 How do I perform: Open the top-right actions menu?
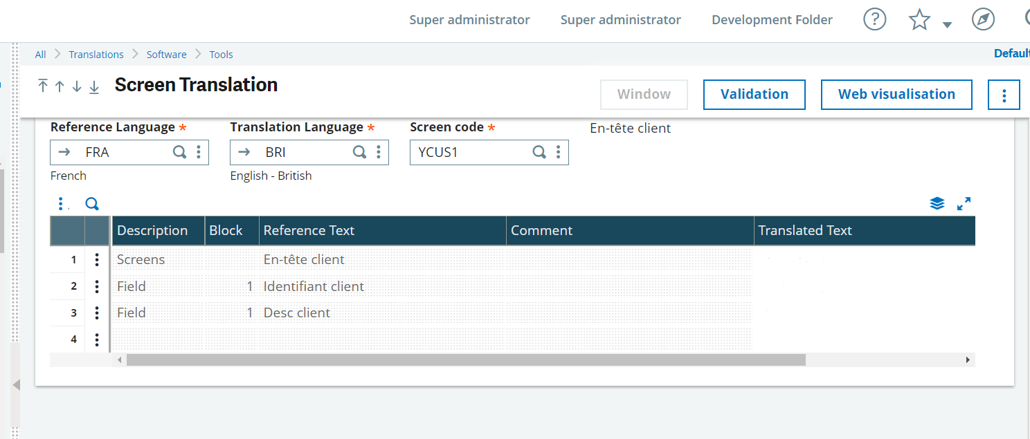(1004, 95)
